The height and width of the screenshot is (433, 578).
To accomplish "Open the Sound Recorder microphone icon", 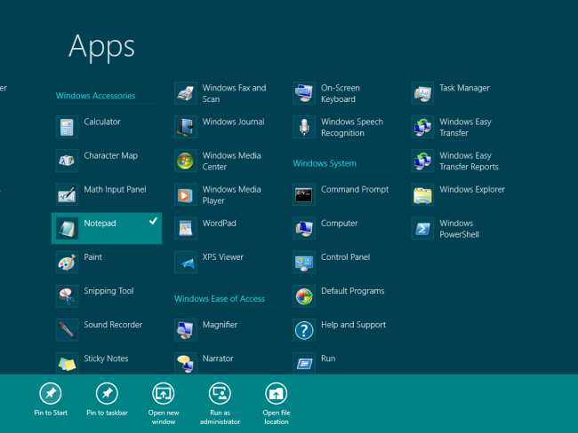I will pos(67,330).
